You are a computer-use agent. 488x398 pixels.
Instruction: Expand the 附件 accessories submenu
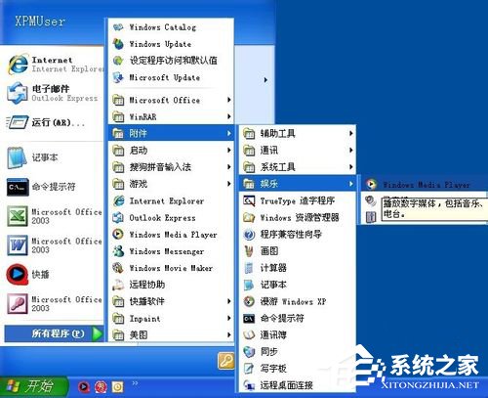point(171,133)
